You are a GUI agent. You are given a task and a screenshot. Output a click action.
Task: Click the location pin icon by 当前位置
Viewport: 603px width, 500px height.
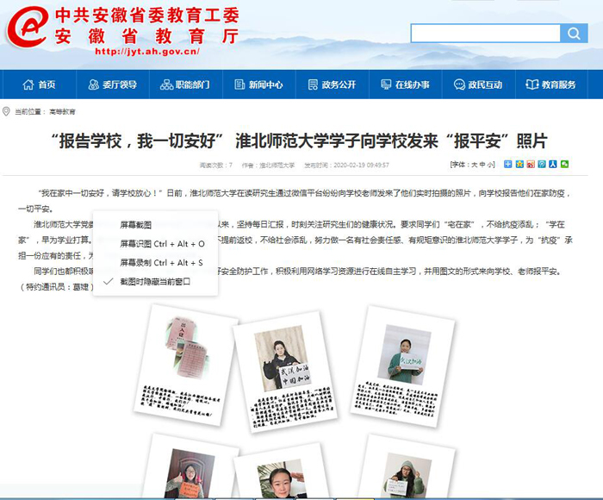pos(7,111)
